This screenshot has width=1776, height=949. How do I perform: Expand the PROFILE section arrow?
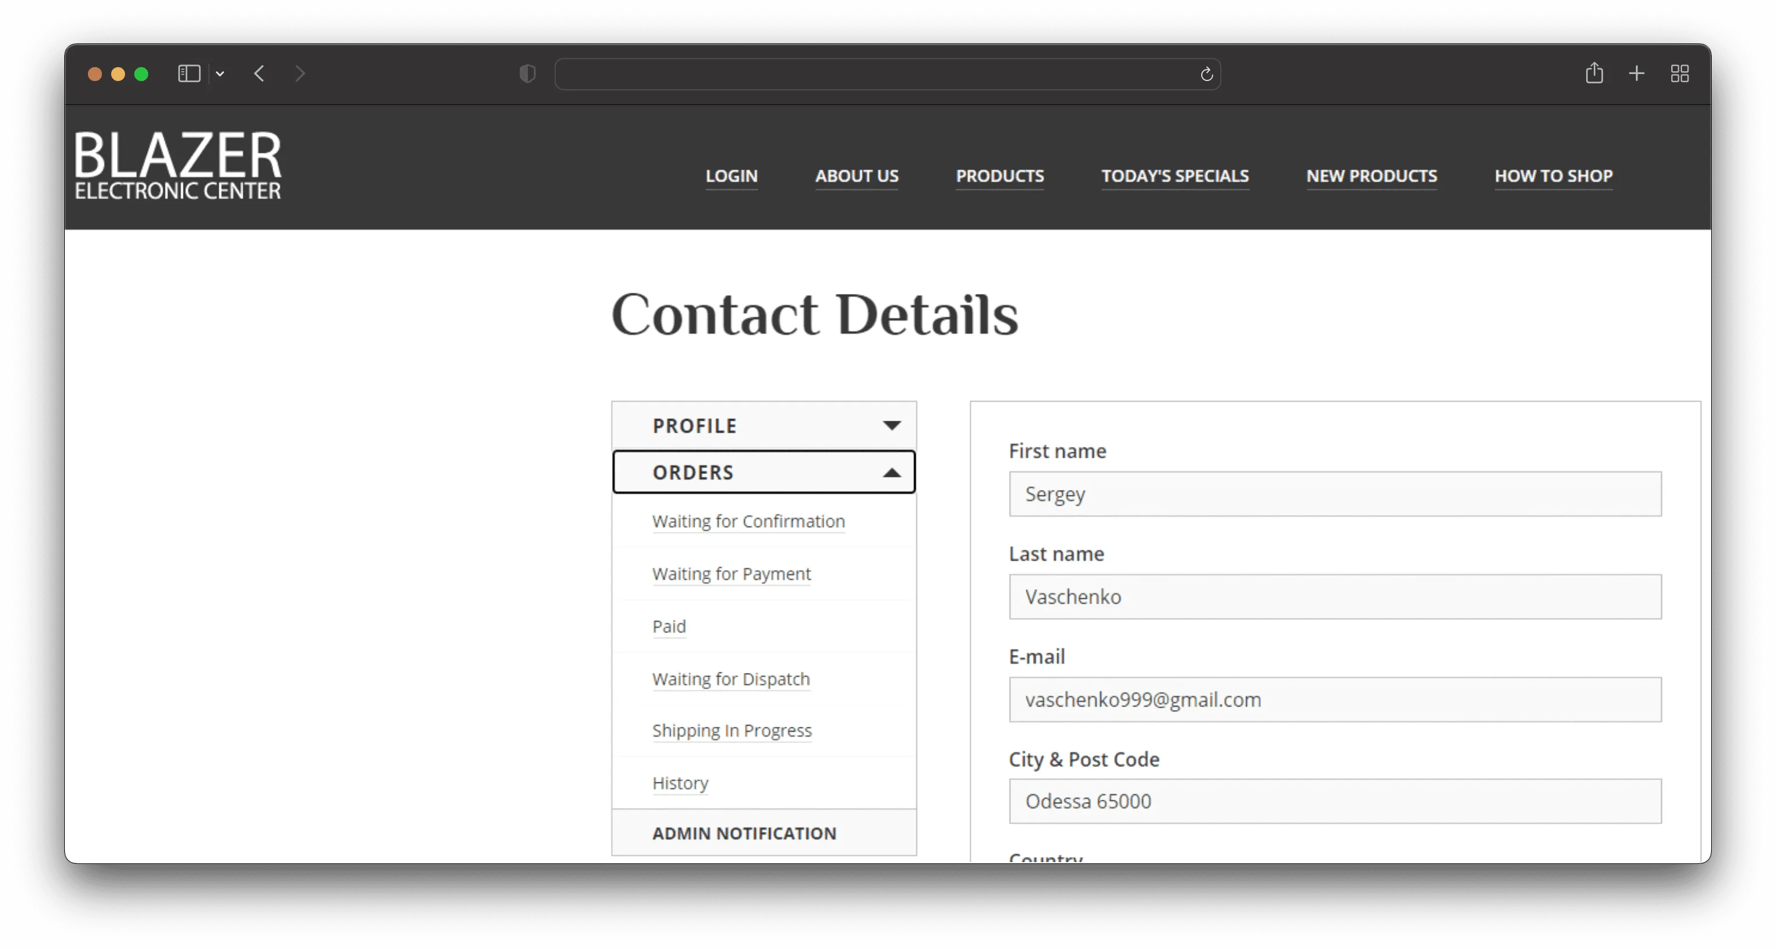pyautogui.click(x=891, y=426)
